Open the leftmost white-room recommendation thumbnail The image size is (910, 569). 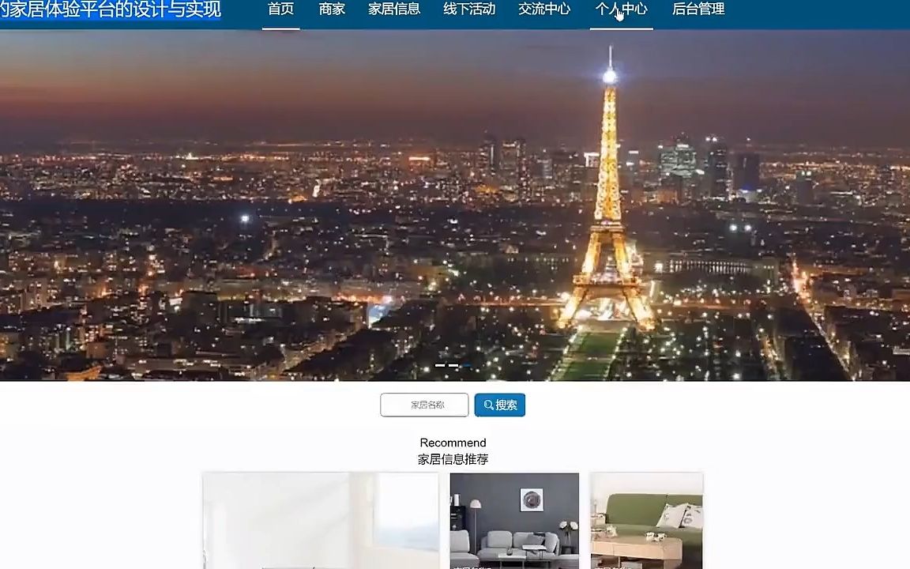tap(319, 520)
